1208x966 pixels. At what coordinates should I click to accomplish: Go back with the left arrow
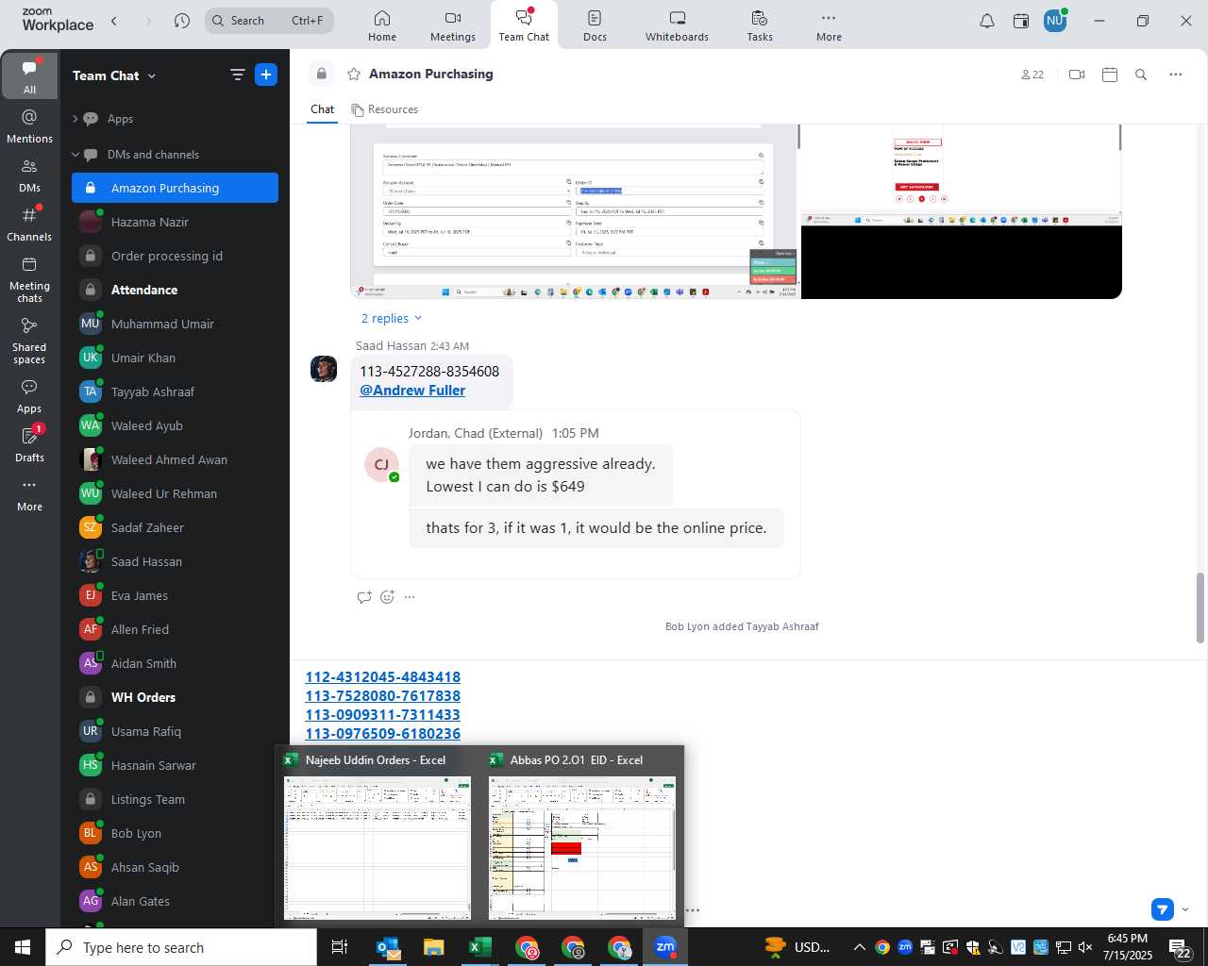pos(114,20)
